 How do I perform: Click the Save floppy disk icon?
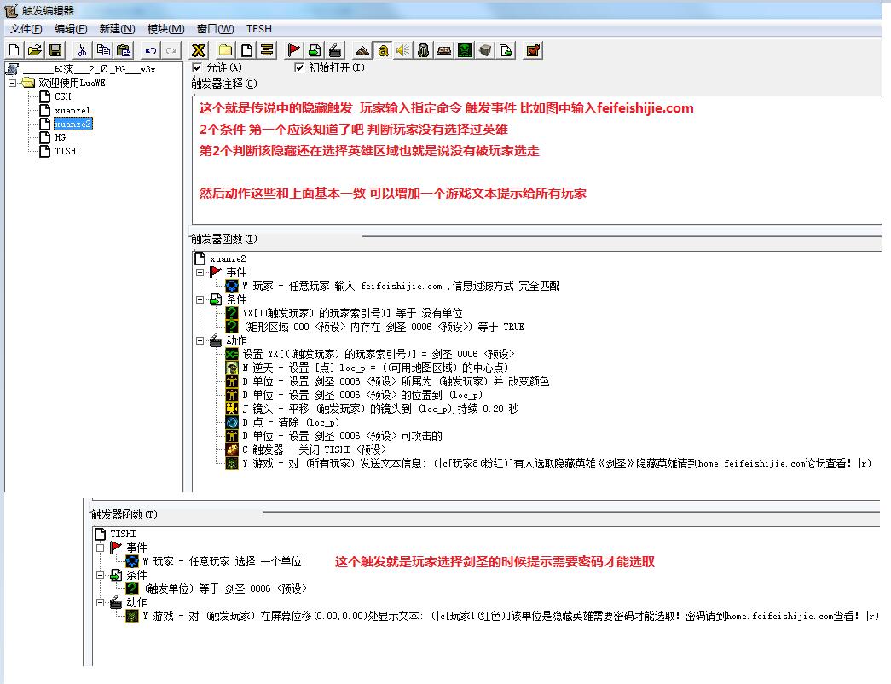pos(55,50)
